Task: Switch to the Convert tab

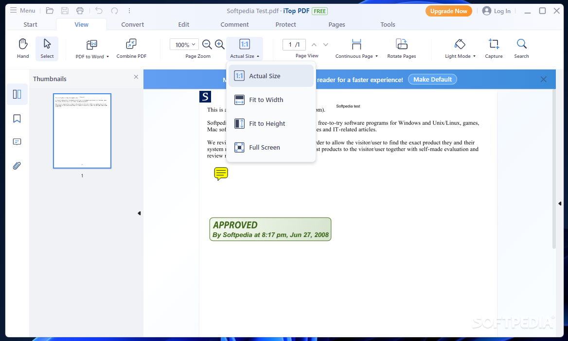Action: point(132,24)
